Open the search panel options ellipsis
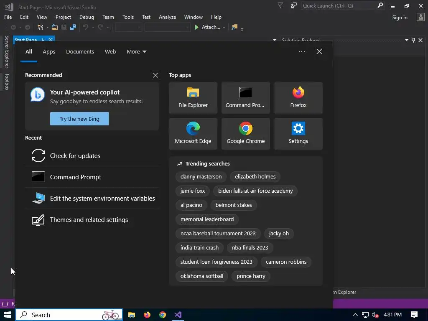This screenshot has width=428, height=321. pos(302,51)
